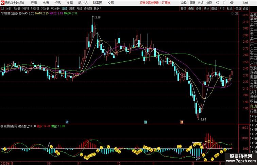Expand the dropdown circle beside 股票指标网 indicator
This screenshot has width=257, height=165.
(2, 126)
